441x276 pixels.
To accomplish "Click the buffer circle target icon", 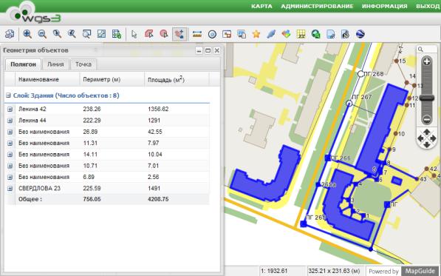I will [212, 34].
